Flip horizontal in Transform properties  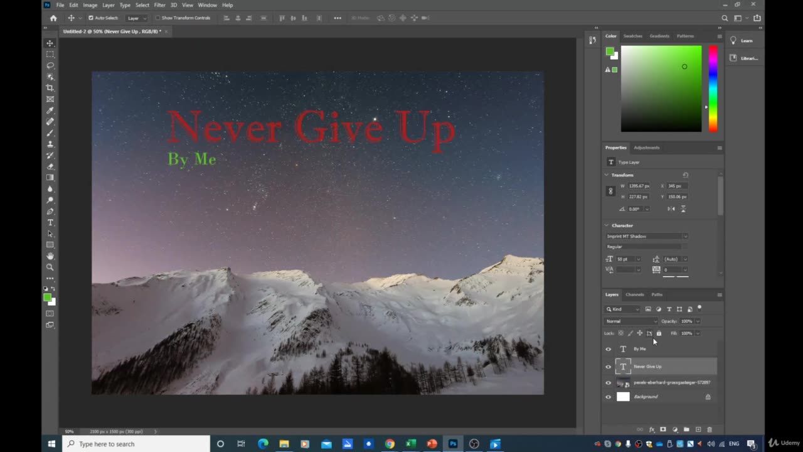[671, 209]
